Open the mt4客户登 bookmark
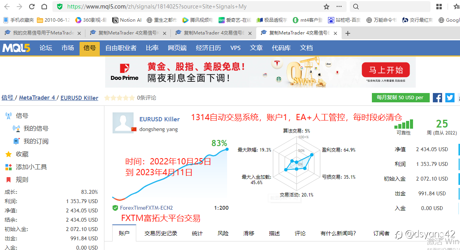Screen dimensions: 460x250 (x=308, y=20)
